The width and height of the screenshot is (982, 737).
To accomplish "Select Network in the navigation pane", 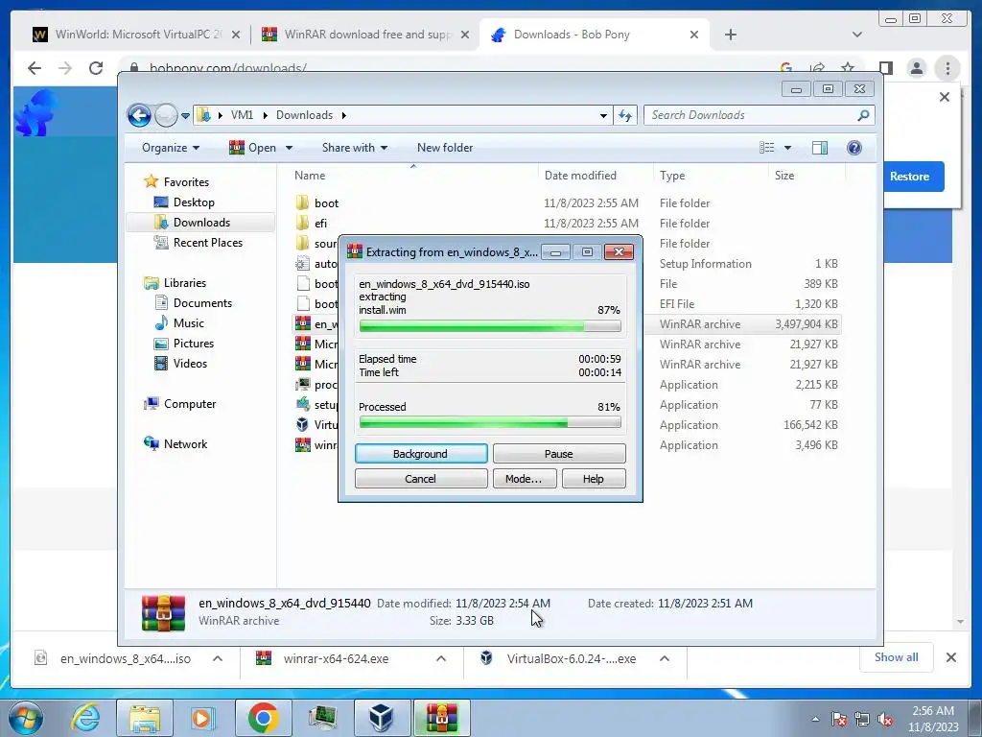I will click(185, 444).
